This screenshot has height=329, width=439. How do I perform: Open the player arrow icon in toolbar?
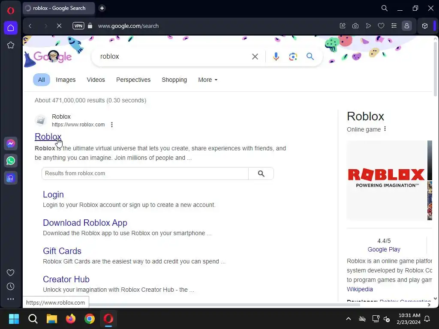coord(368,26)
